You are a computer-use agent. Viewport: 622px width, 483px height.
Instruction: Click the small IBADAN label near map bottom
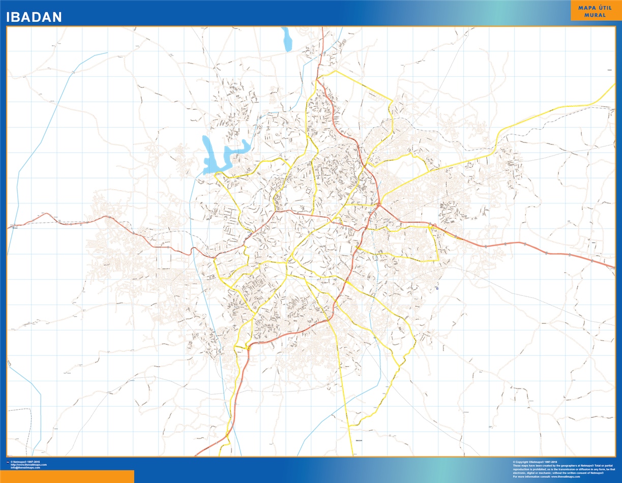click(x=360, y=440)
